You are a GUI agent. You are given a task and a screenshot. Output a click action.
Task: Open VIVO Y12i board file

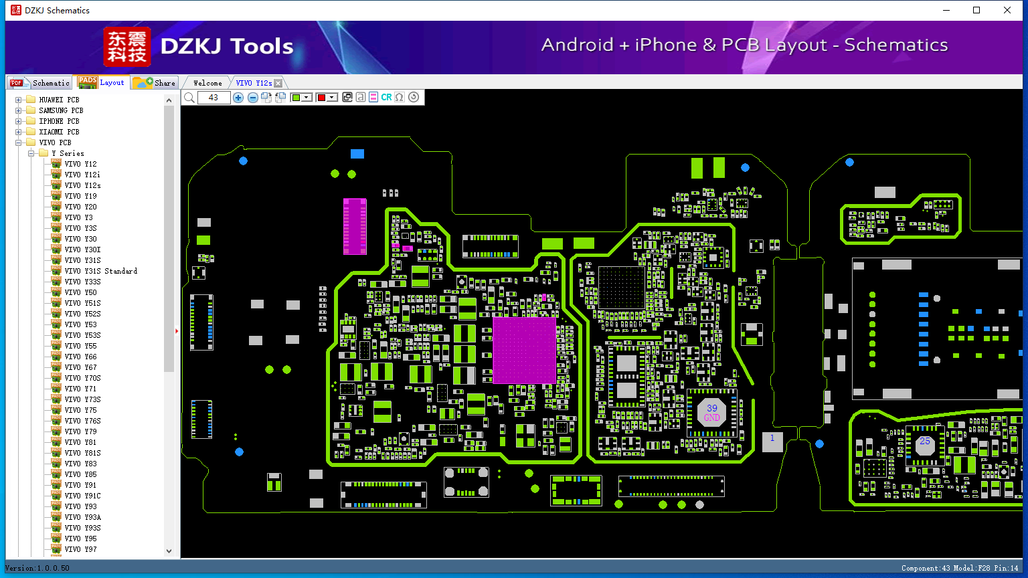[82, 175]
